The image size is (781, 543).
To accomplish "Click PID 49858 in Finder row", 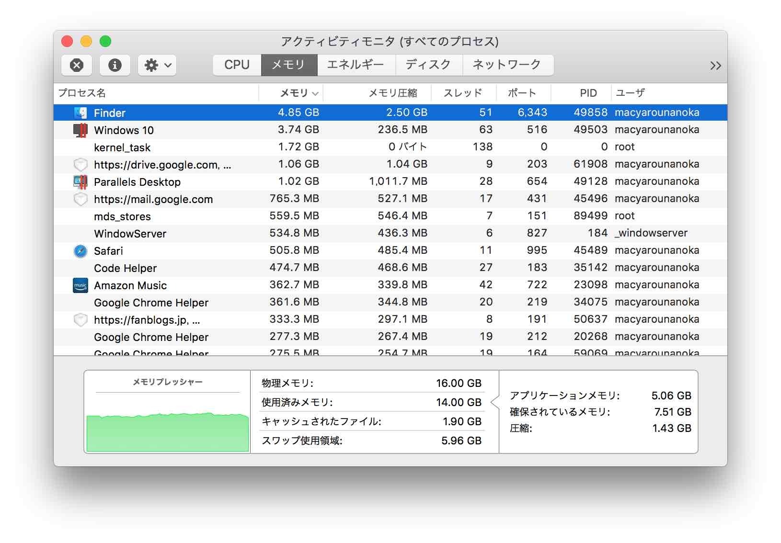I will click(591, 113).
